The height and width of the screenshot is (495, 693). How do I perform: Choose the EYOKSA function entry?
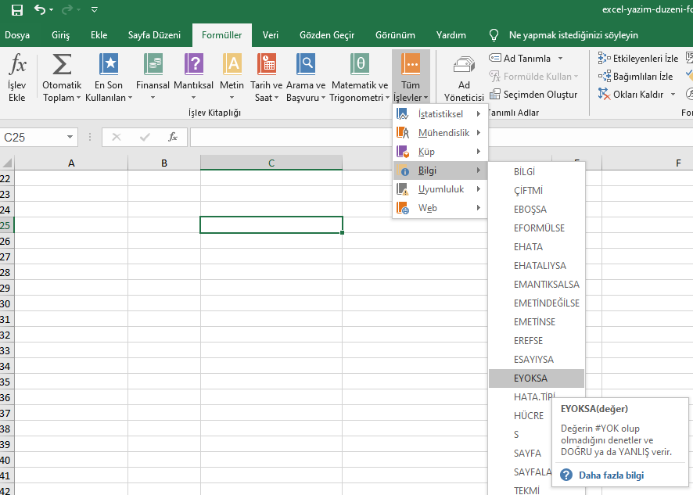point(530,378)
